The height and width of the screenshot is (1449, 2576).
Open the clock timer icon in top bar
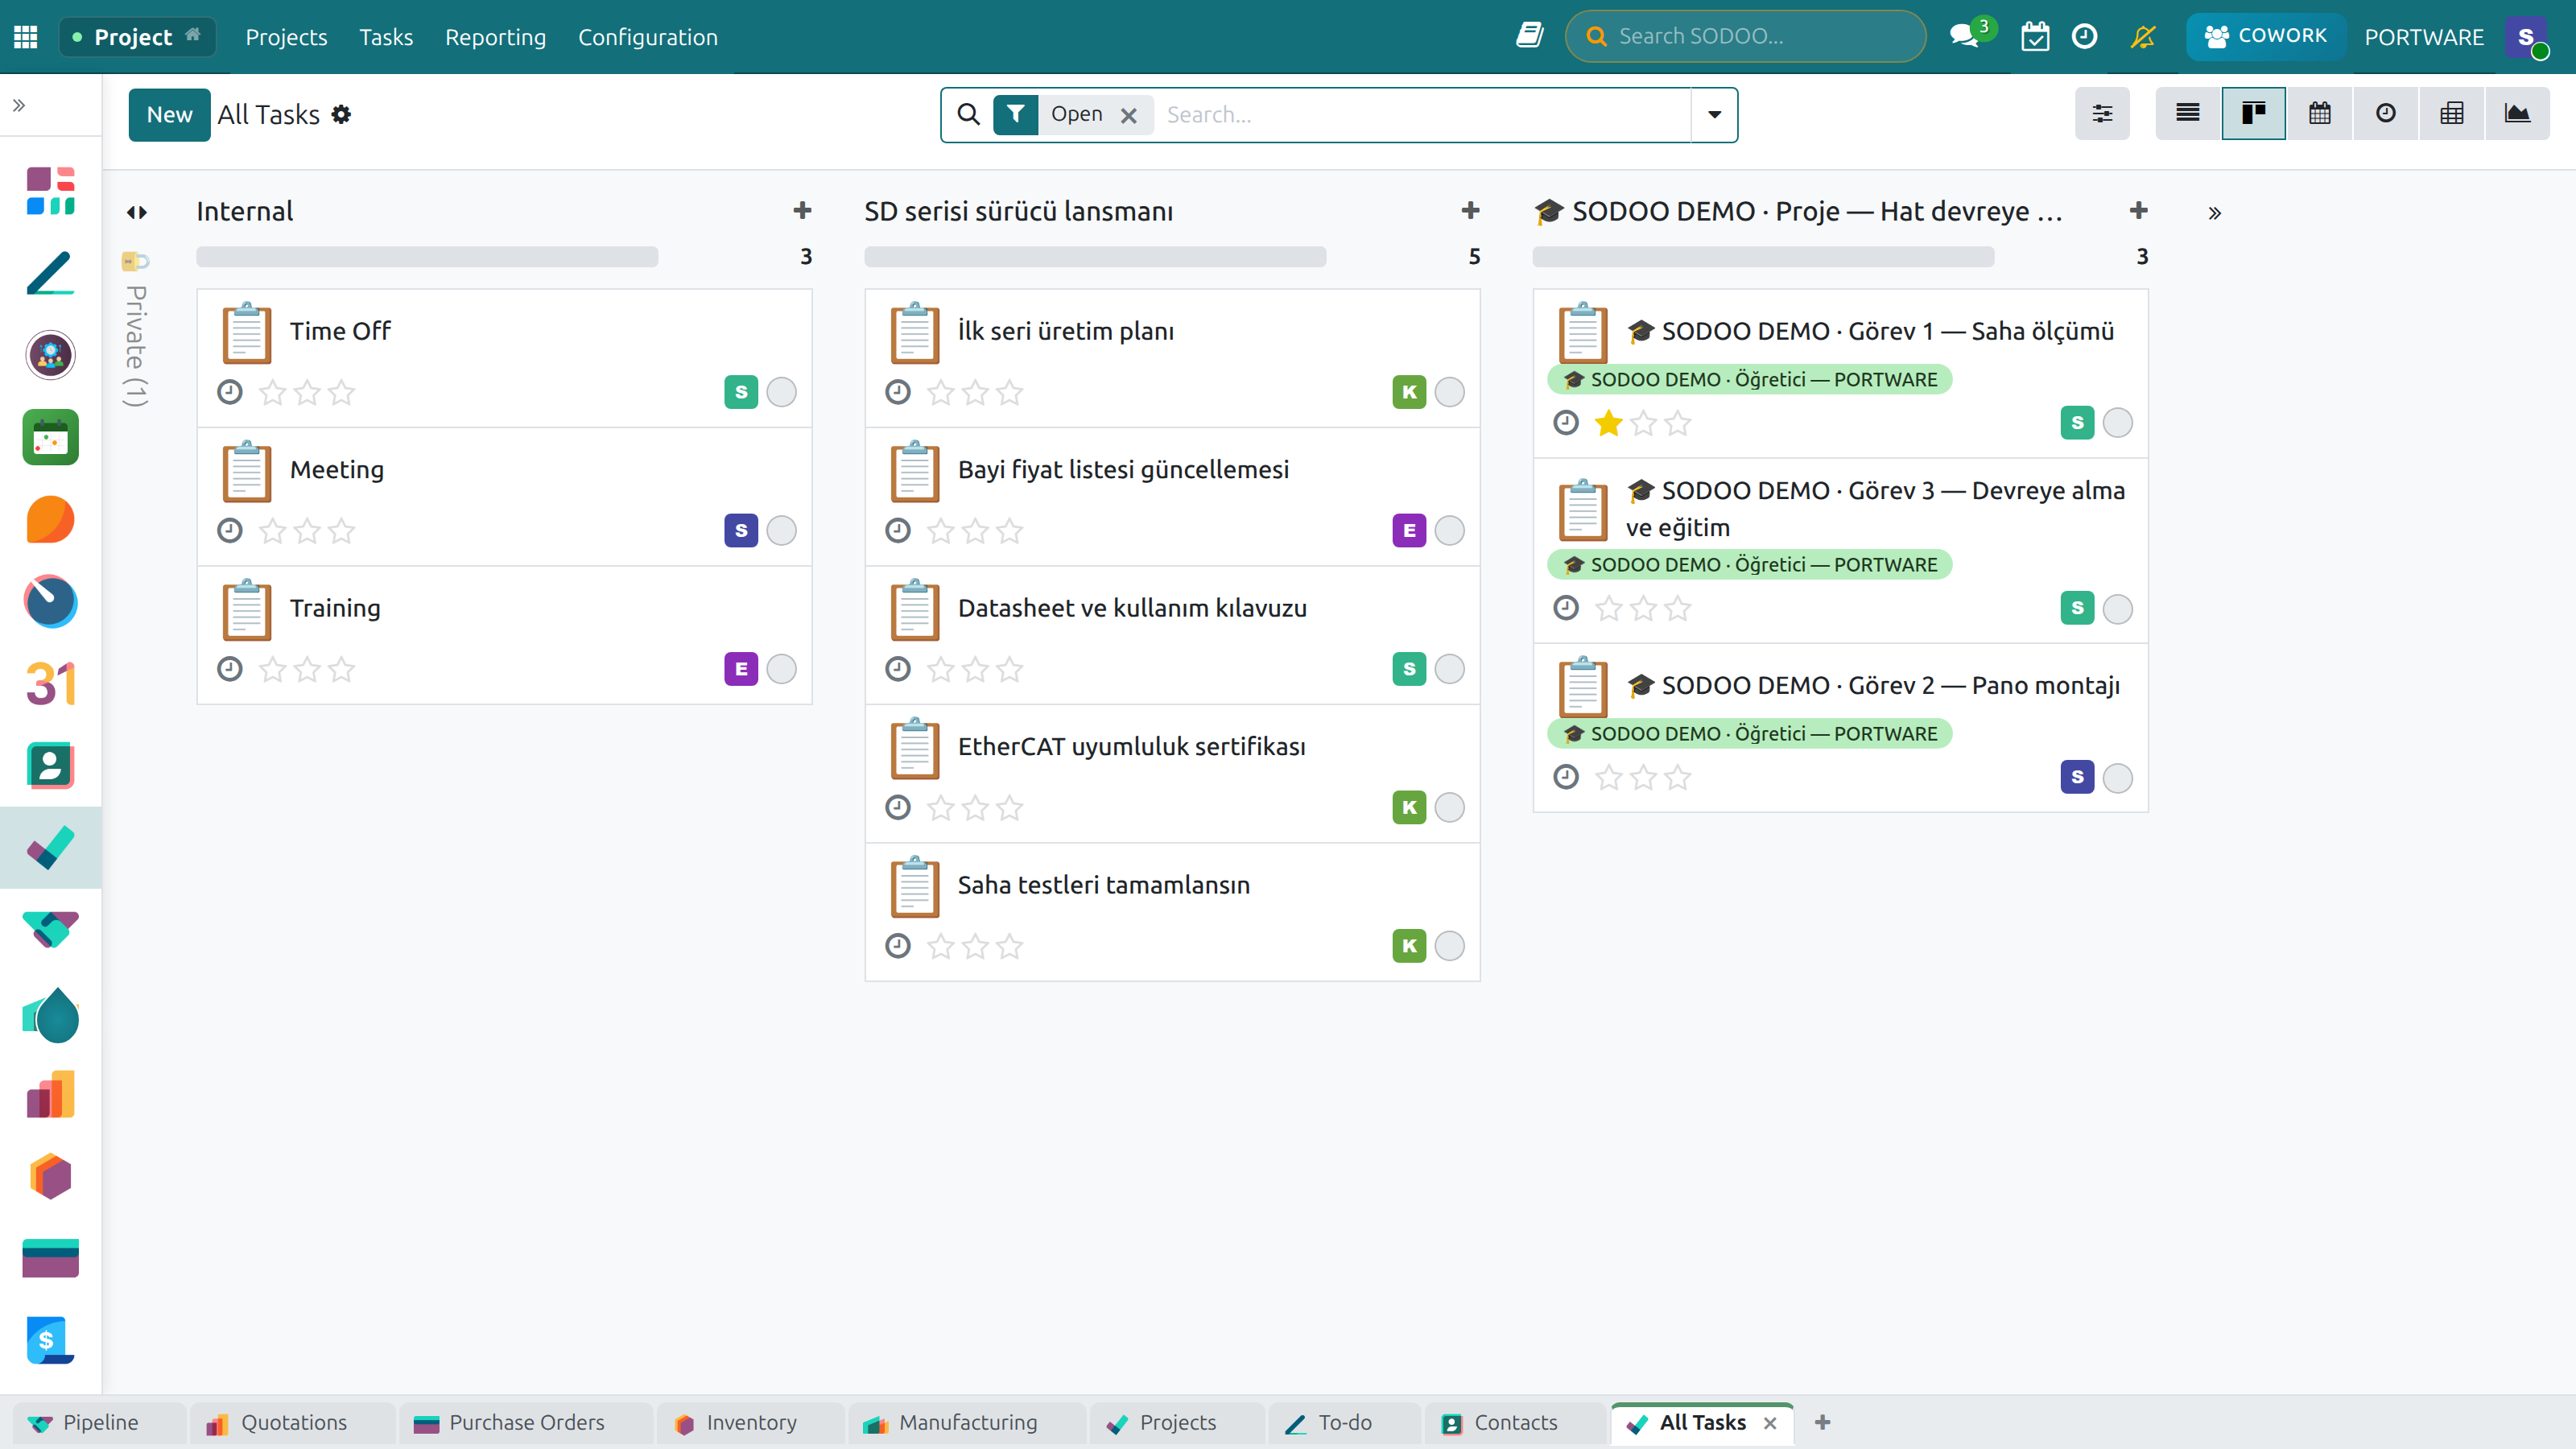(2084, 36)
